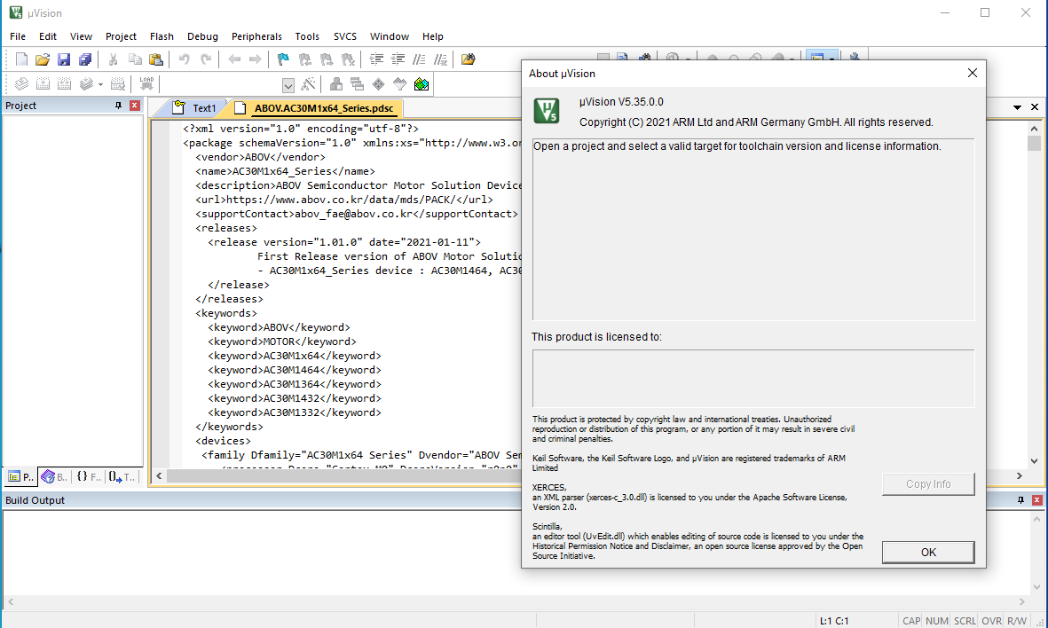Click the Rebuild all target files icon

click(64, 84)
